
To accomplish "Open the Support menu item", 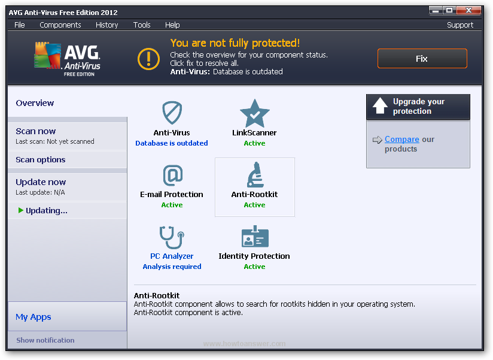I will pos(460,25).
